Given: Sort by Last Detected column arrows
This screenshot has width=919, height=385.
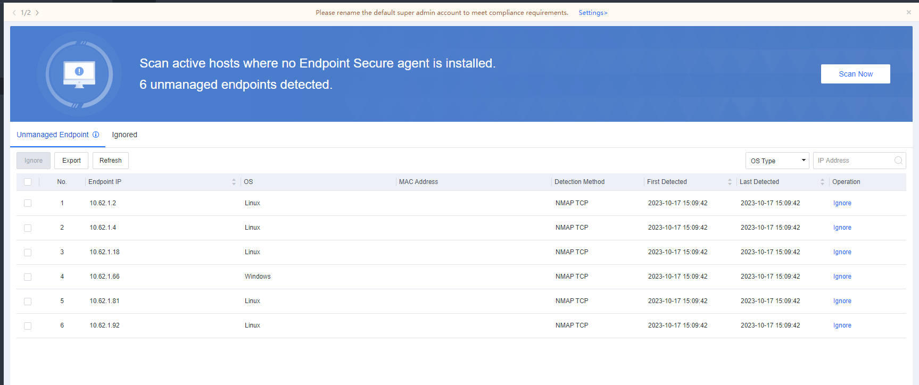Looking at the screenshot, I should pos(822,182).
